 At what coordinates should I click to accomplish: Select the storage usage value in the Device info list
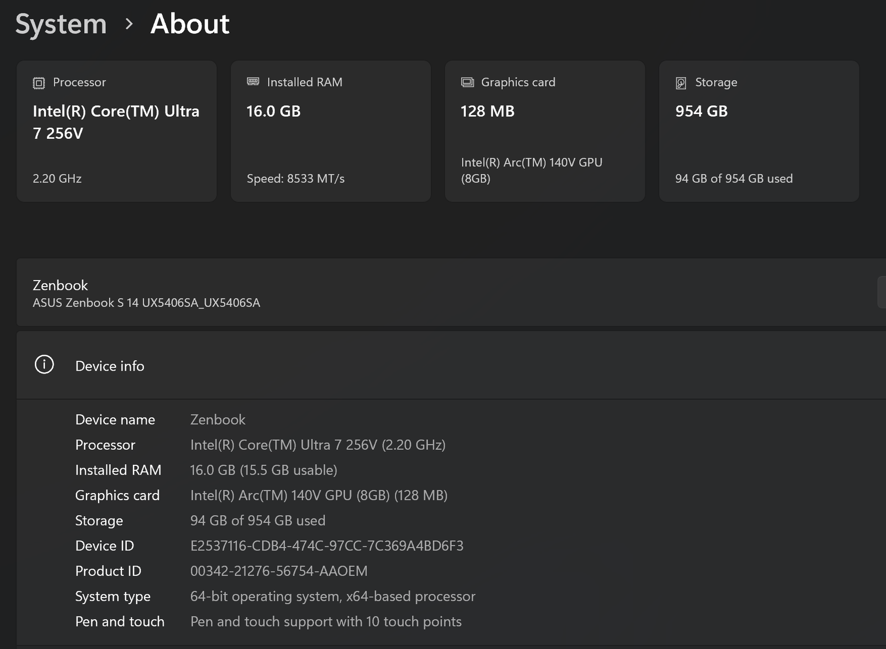pos(258,521)
